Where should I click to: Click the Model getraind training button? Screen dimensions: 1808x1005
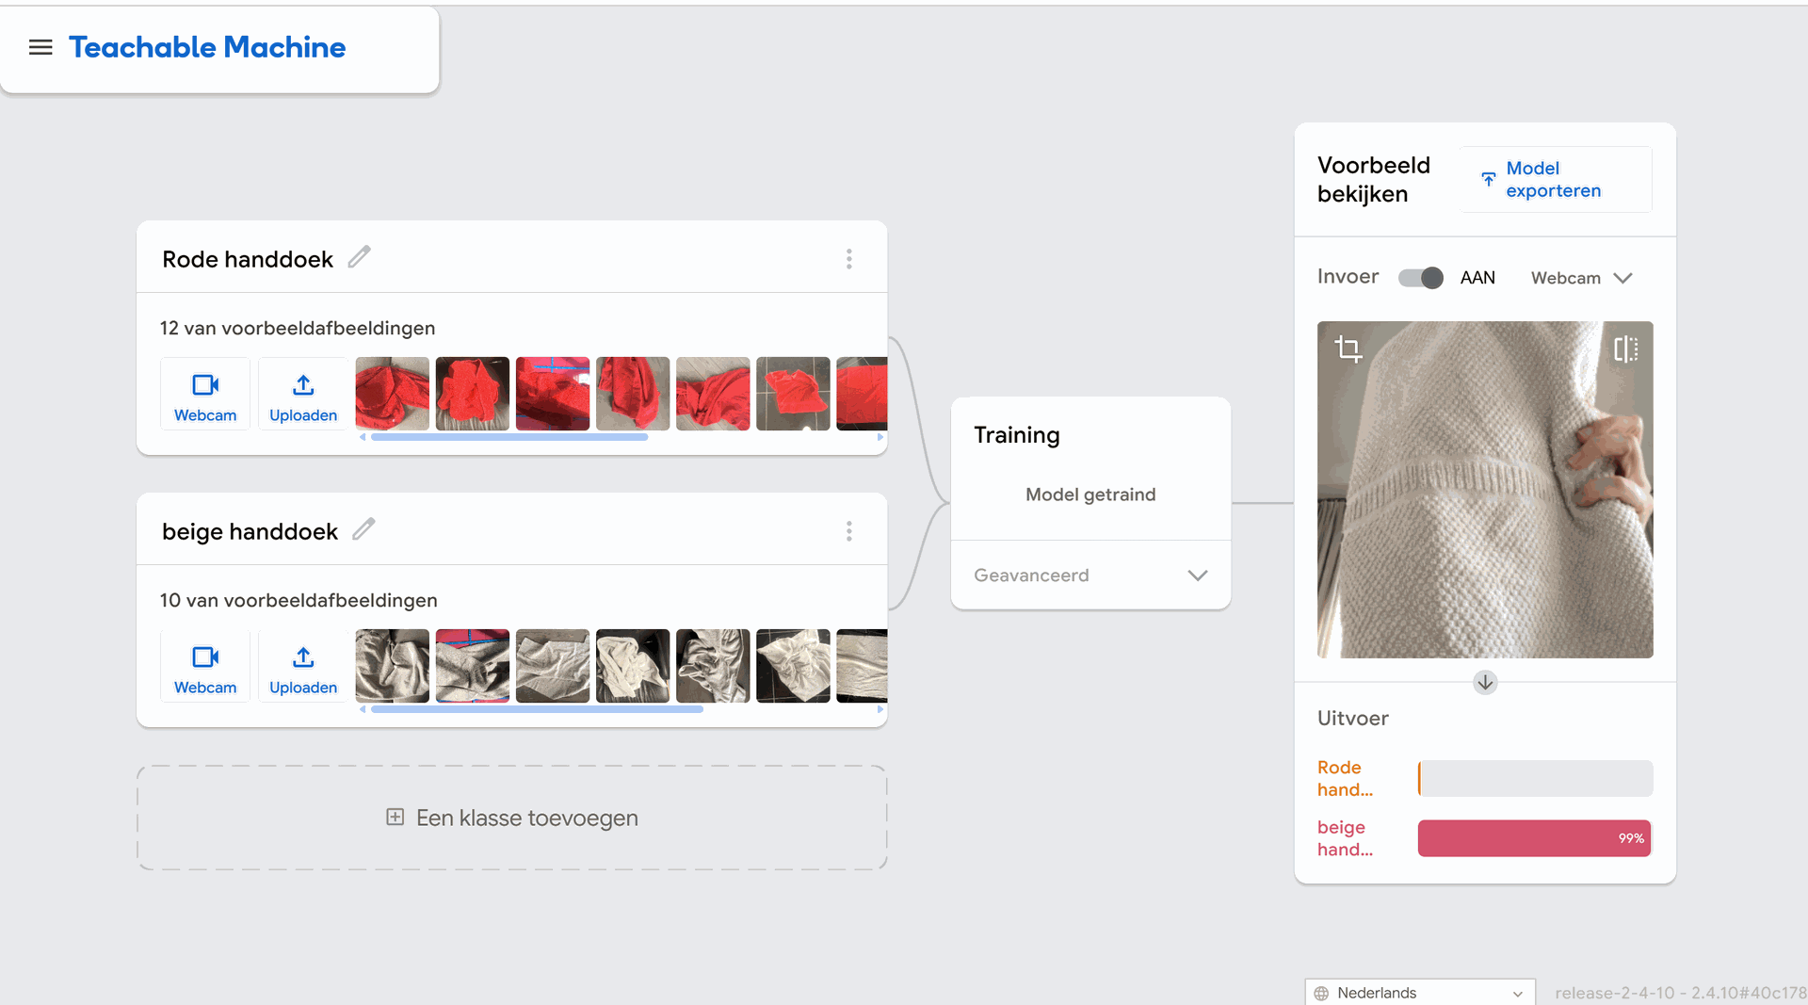pyautogui.click(x=1090, y=494)
